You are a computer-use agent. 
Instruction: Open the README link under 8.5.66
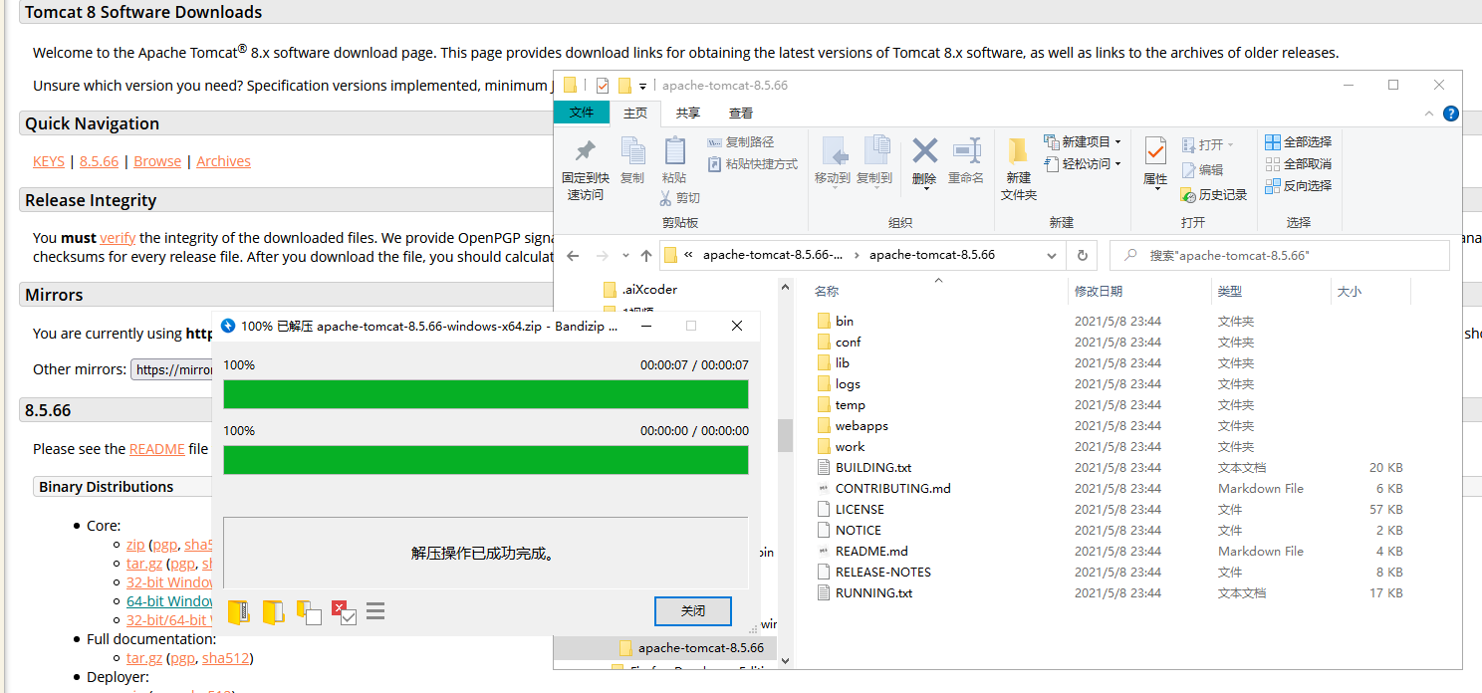pyautogui.click(x=156, y=449)
